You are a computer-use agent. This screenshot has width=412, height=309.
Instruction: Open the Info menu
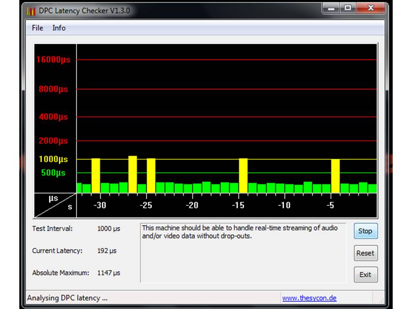[x=59, y=28]
